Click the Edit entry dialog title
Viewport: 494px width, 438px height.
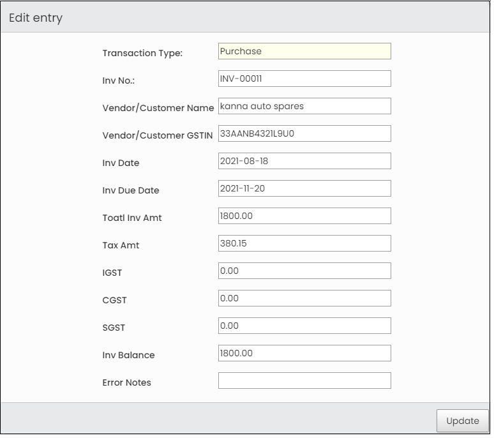coord(36,18)
